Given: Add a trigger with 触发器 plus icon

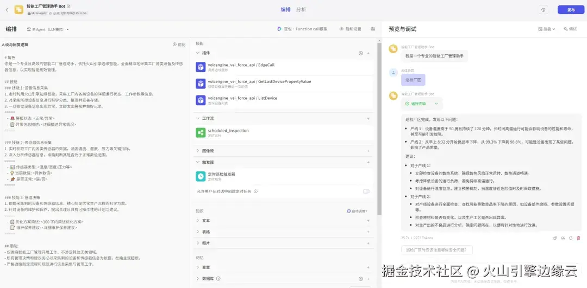Looking at the screenshot, I should [368, 163].
